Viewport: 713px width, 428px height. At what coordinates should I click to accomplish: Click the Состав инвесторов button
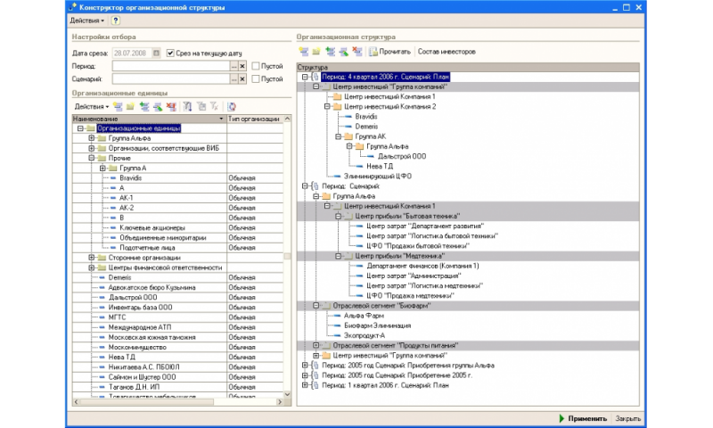tap(447, 52)
